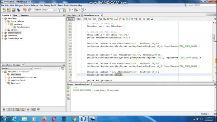Click the Clean and Build Project icon

64,10
